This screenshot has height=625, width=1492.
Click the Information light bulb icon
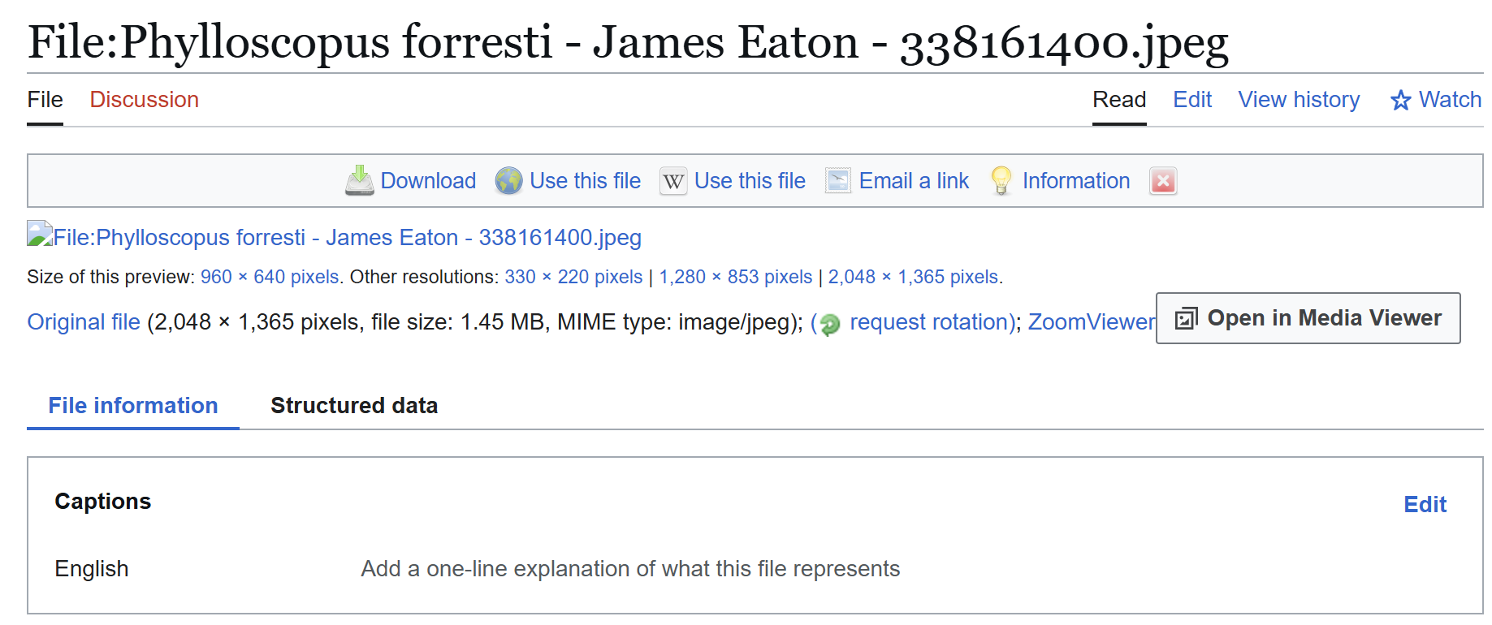click(1001, 180)
